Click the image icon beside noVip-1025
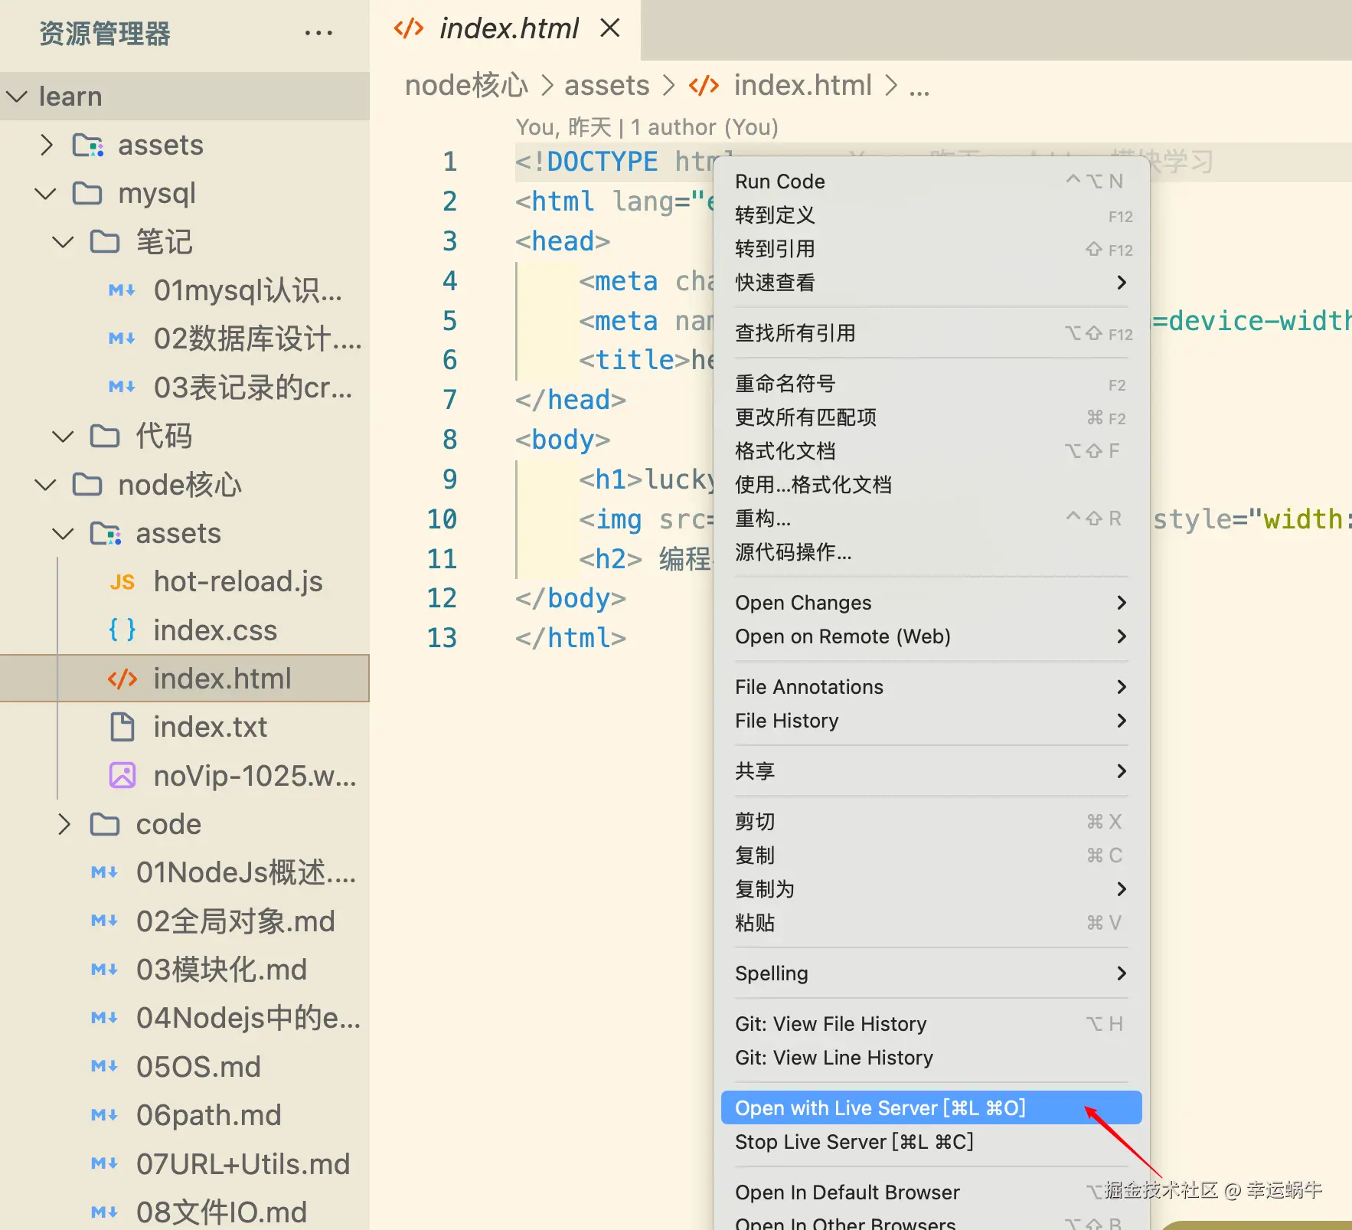 click(122, 775)
